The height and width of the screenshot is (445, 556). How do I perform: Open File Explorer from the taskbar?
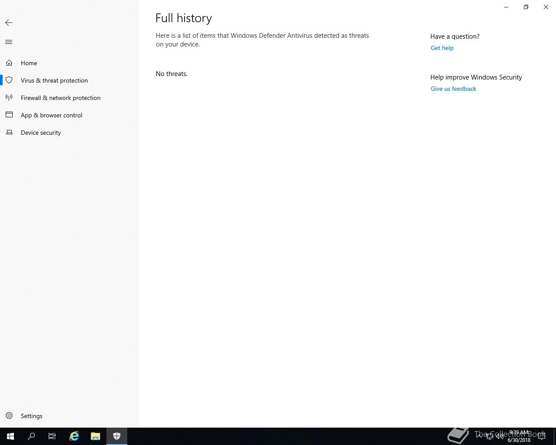[x=96, y=436]
